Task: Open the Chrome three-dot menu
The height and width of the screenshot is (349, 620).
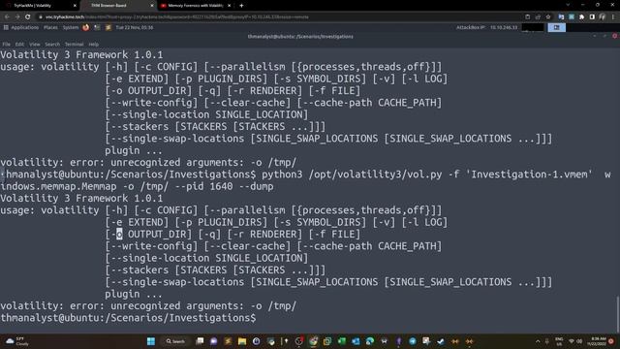Action: pyautogui.click(x=613, y=17)
